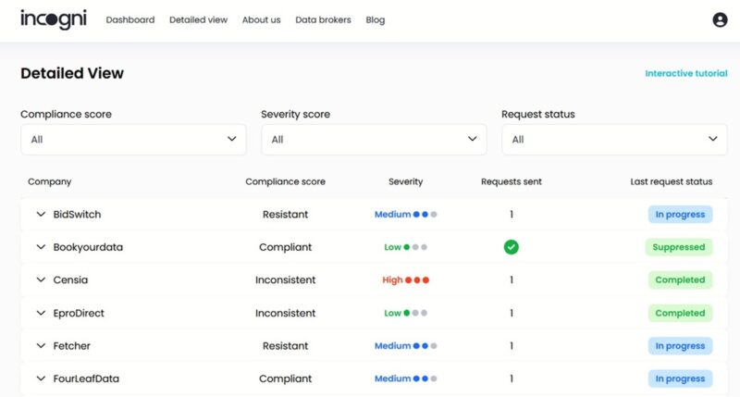Select the EproDirect company name
This screenshot has height=397, width=740.
(79, 313)
